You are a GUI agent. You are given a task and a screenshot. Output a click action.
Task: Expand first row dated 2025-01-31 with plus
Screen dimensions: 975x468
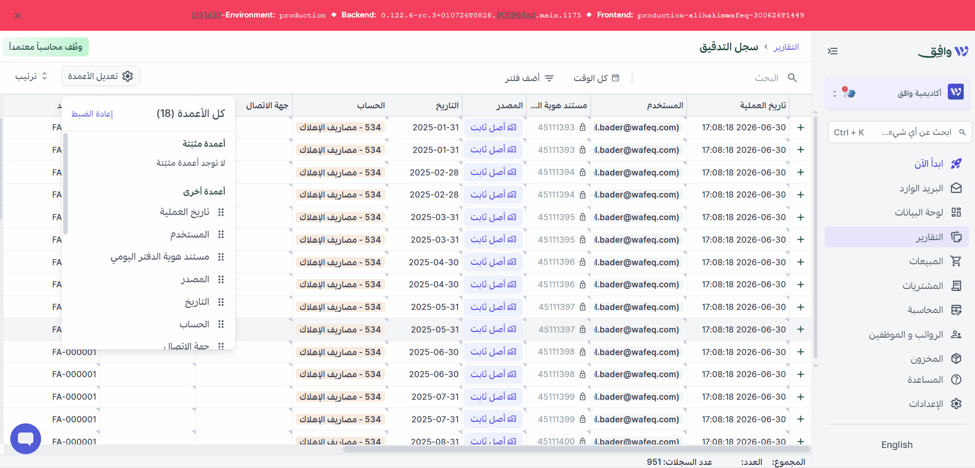coord(800,127)
